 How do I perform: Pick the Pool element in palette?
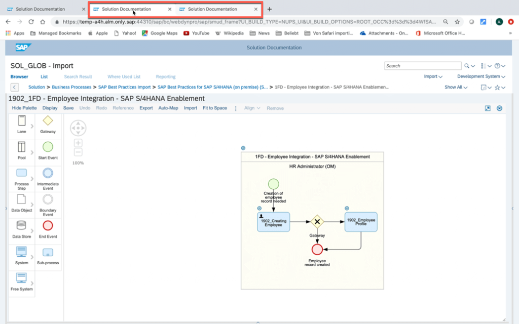pos(21,147)
